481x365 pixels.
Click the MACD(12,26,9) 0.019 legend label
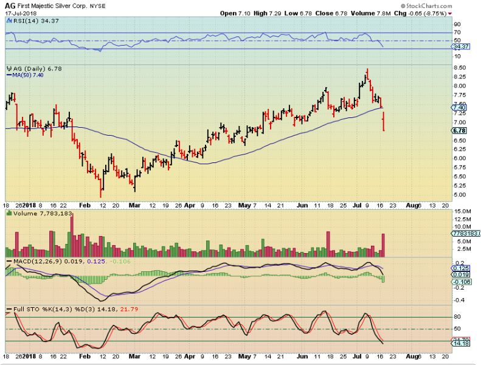click(45, 262)
